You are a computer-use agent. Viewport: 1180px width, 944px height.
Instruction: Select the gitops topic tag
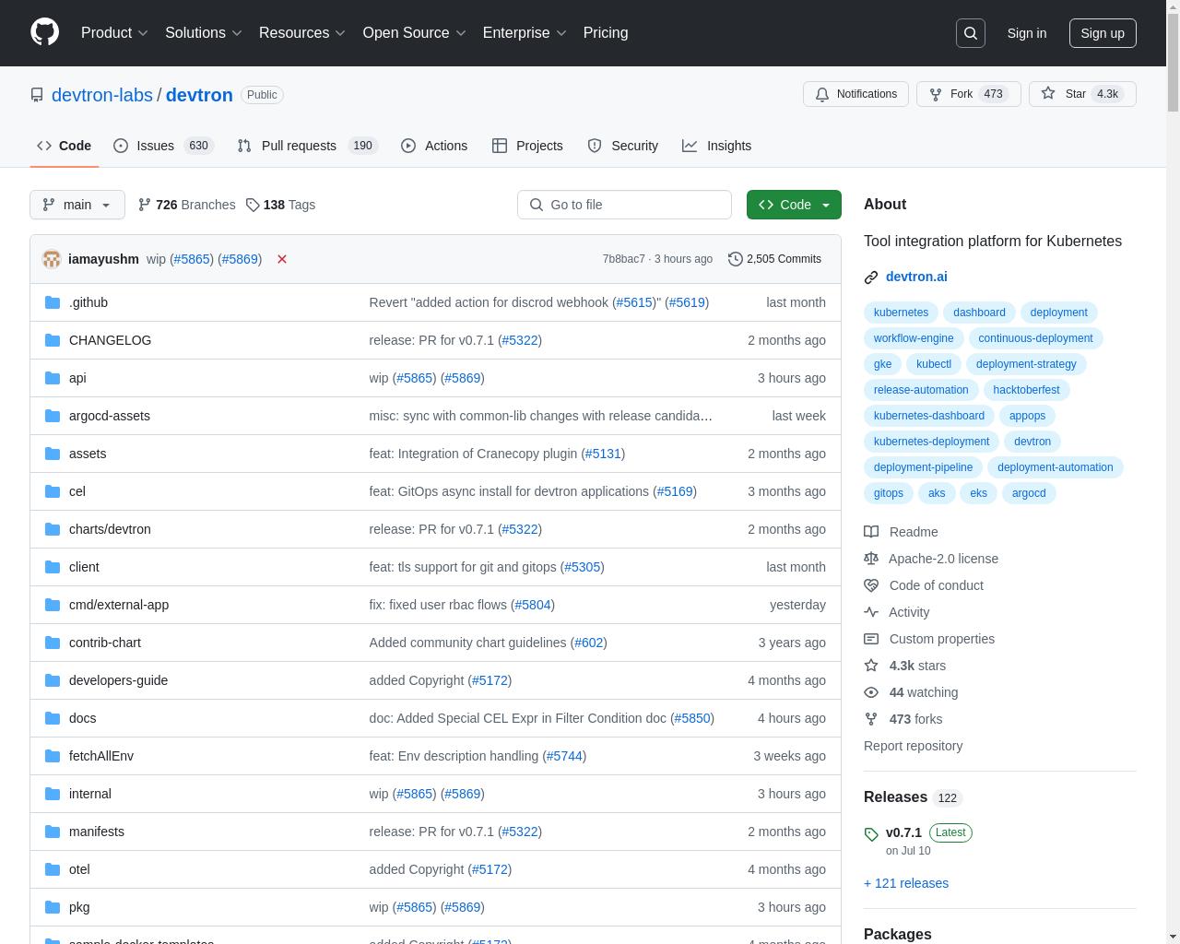[x=889, y=493]
